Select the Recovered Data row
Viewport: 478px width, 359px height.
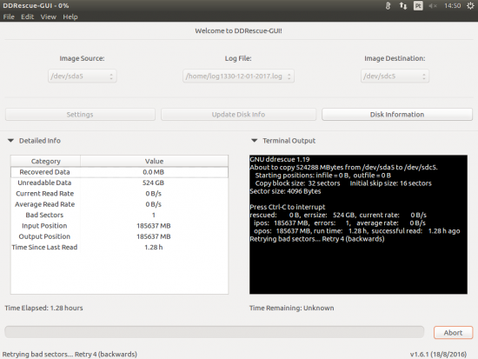pyautogui.click(x=120, y=172)
